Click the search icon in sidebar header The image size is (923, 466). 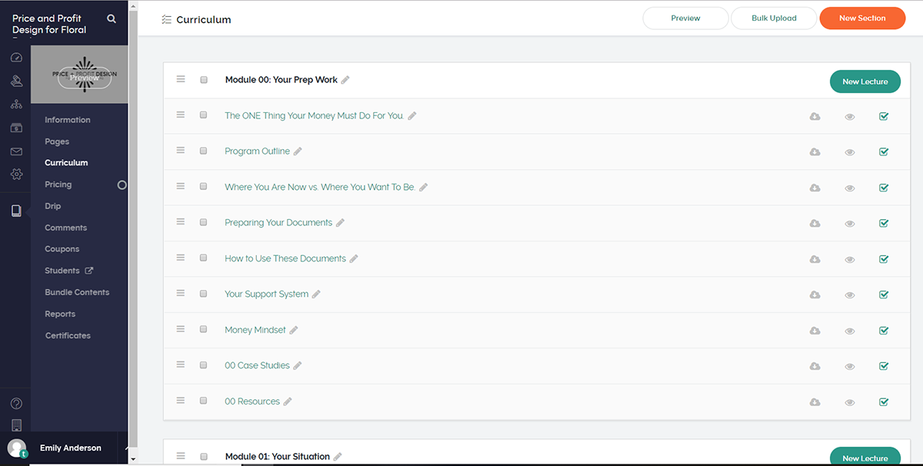click(112, 18)
